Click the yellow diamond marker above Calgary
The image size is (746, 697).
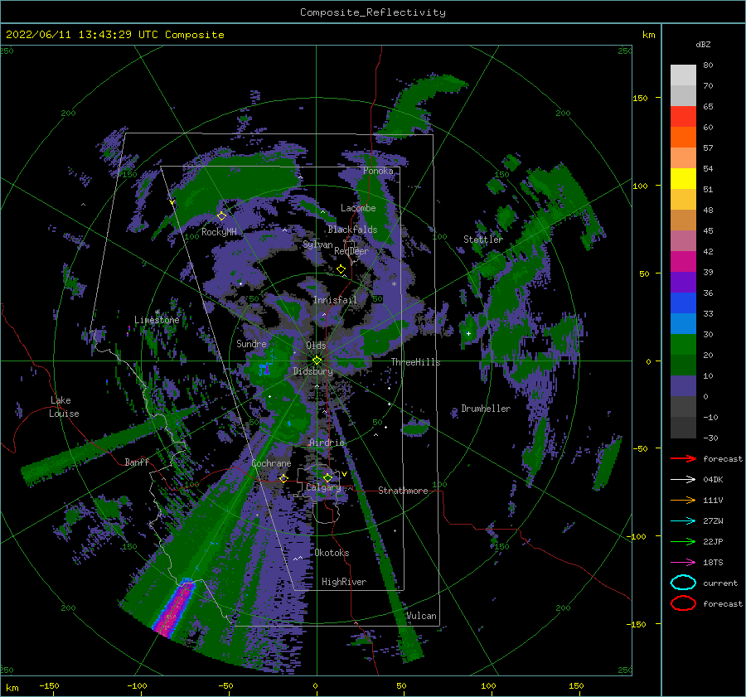pyautogui.click(x=327, y=477)
